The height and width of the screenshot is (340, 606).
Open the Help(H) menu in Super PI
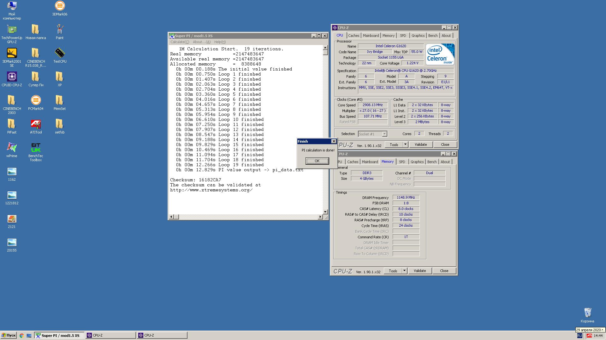(220, 42)
